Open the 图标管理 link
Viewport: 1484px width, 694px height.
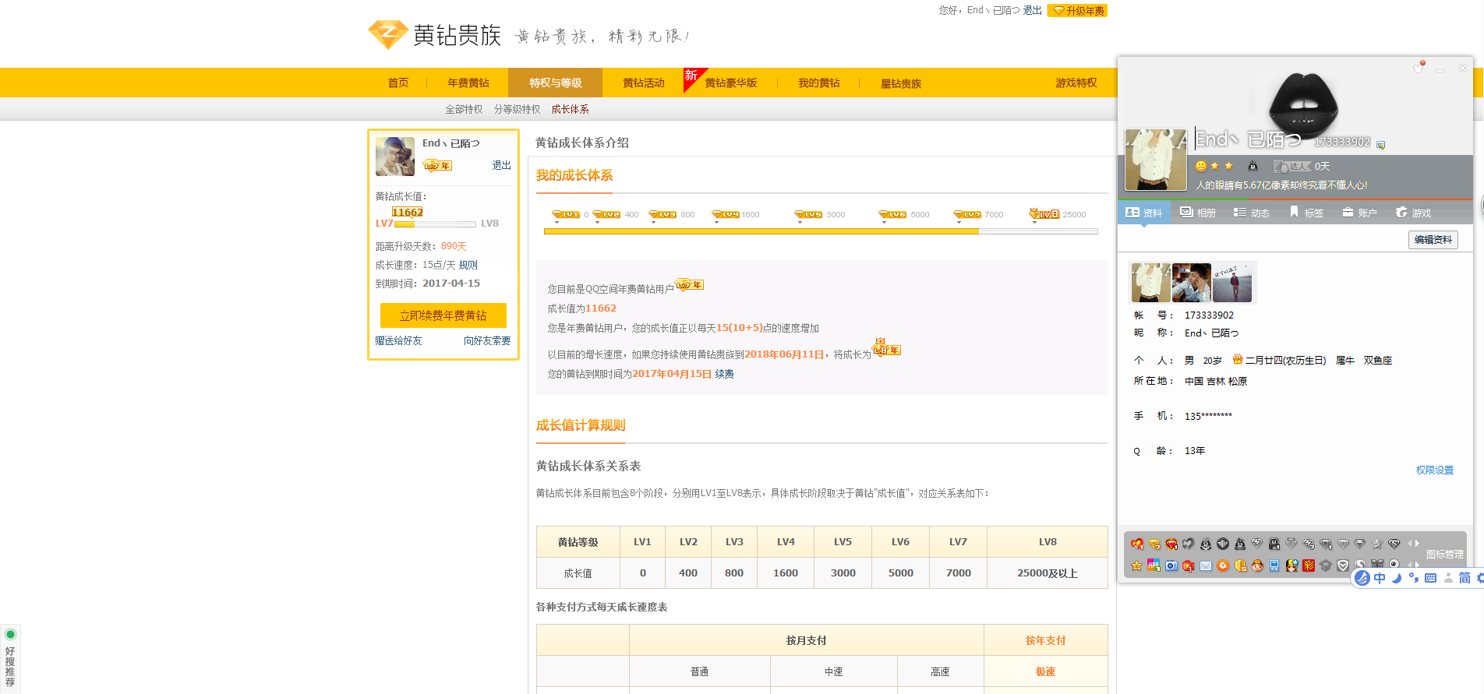pyautogui.click(x=1445, y=555)
